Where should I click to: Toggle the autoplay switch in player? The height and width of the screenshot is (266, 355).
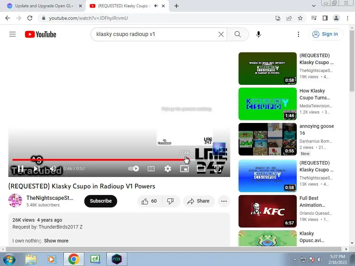click(x=133, y=169)
